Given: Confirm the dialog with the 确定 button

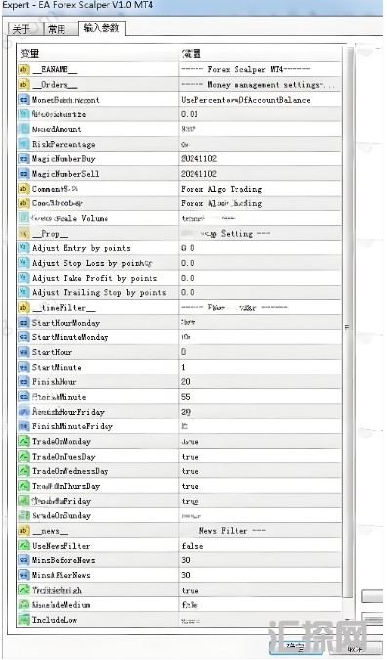Looking at the screenshot, I should point(296,648).
